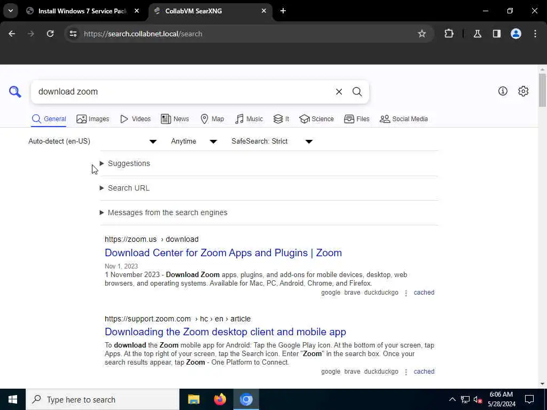Open the Auto-detect language dropdown

coord(93,141)
